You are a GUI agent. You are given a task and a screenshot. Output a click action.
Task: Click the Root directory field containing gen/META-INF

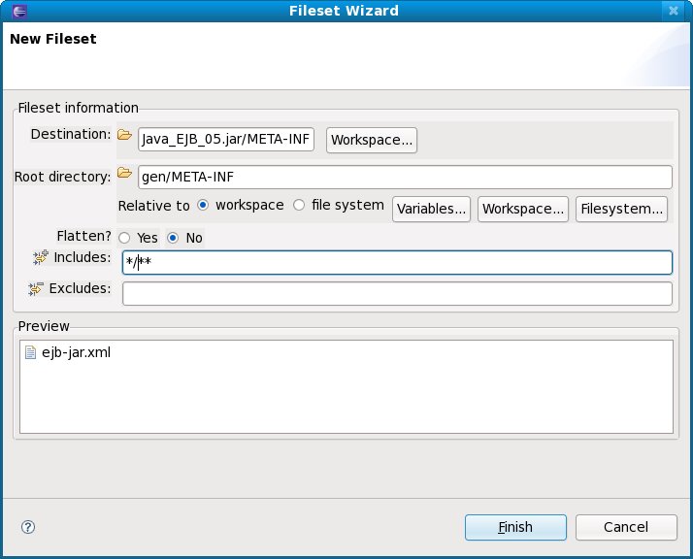(405, 177)
